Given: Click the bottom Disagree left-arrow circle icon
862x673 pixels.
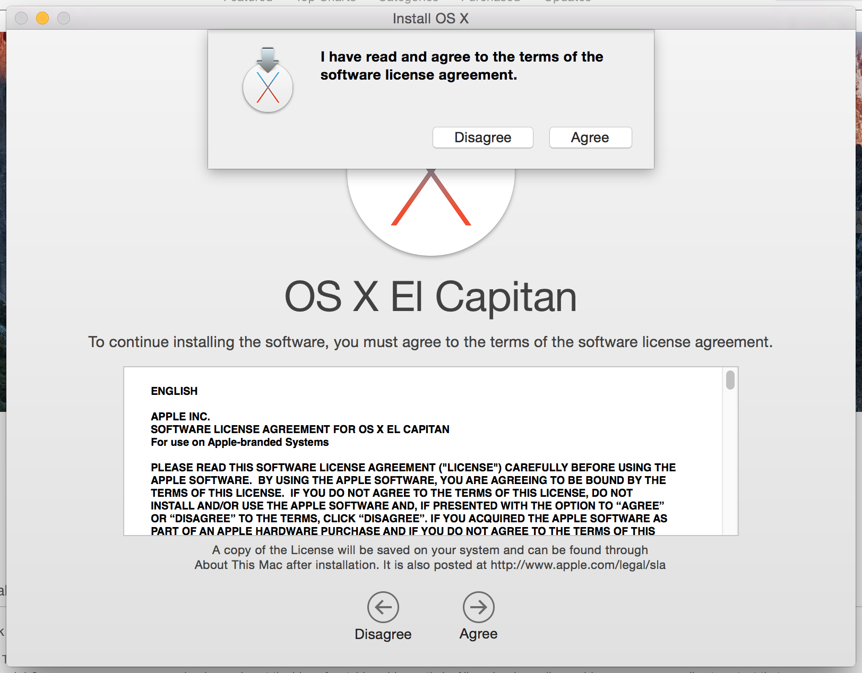Looking at the screenshot, I should pyautogui.click(x=383, y=607).
